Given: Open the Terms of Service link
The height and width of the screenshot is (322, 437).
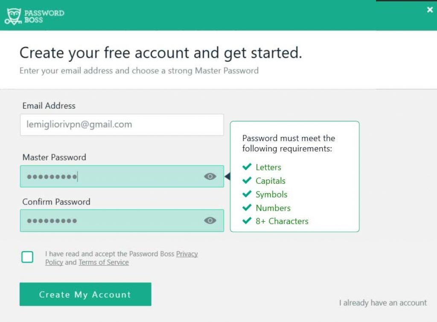Looking at the screenshot, I should (x=104, y=262).
